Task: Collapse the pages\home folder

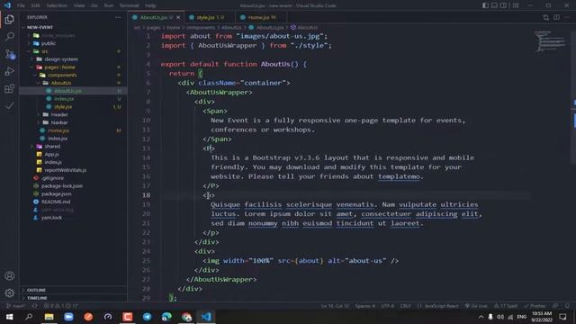Action: (x=59, y=67)
